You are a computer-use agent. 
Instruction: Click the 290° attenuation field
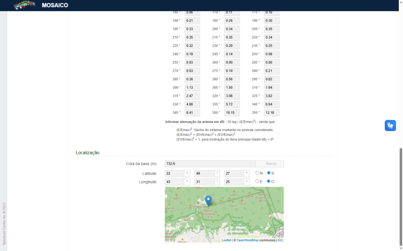click(x=232, y=79)
